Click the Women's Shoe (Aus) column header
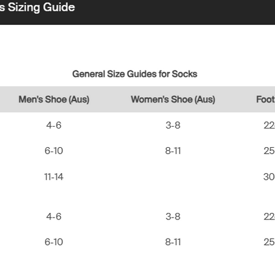 (173, 99)
